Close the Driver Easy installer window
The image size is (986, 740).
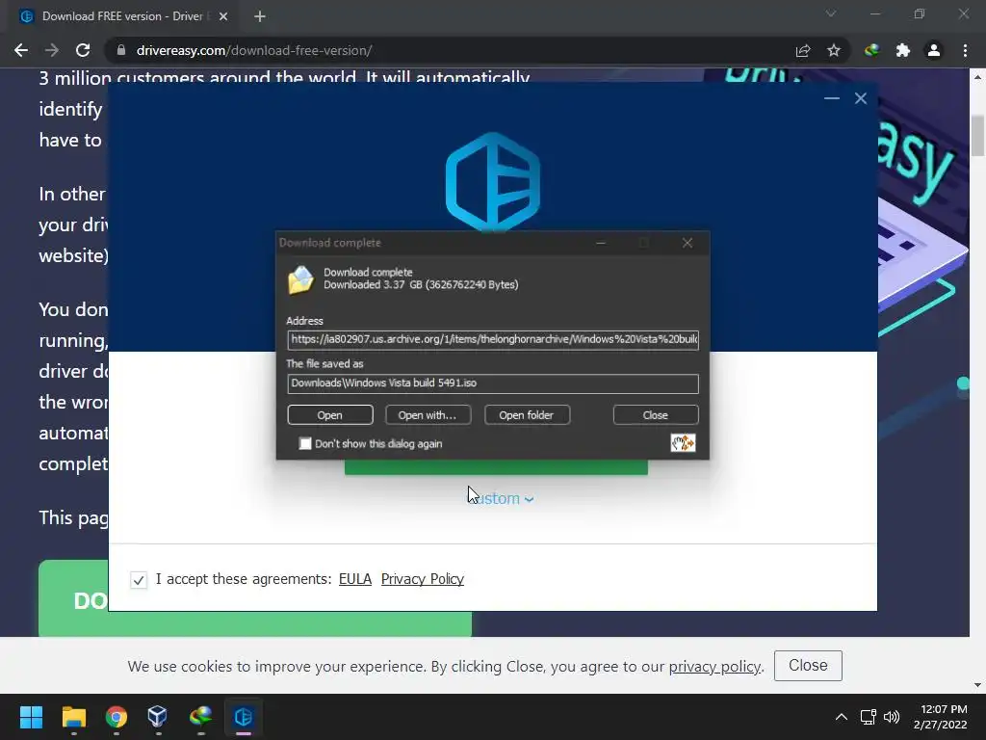tap(860, 98)
